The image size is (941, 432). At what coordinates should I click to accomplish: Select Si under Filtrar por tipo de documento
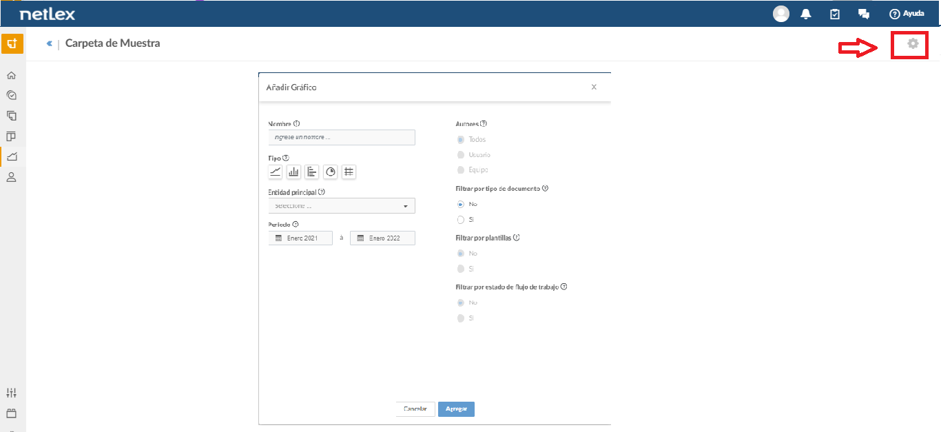tap(461, 219)
